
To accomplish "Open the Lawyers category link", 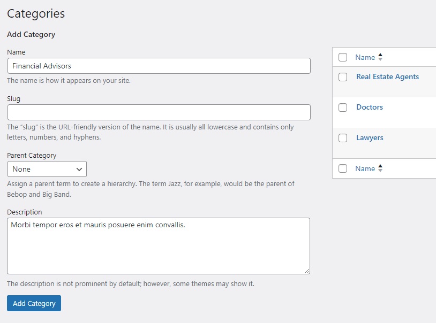I will 370,137.
